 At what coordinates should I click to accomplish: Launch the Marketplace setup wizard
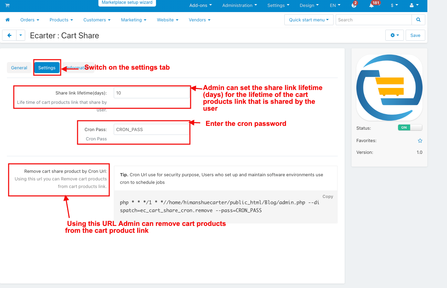coord(127,3)
